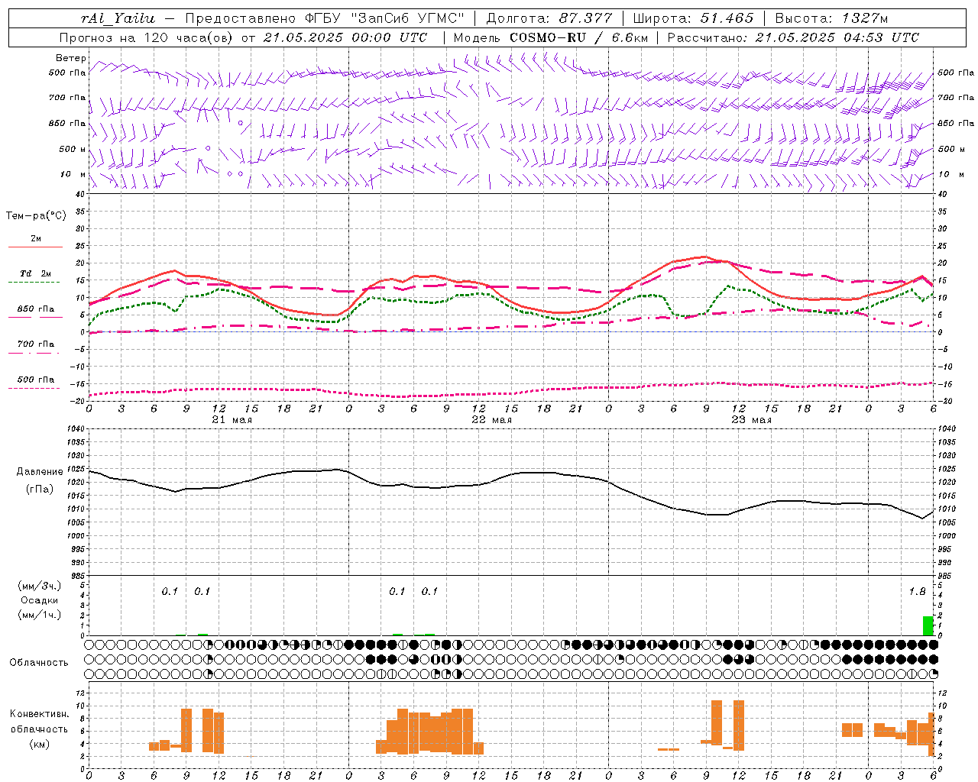Image resolution: width=978 pixels, height=782 pixels.
Task: Select the Прогноз на 120 часа(ов) text
Action: [x=147, y=37]
